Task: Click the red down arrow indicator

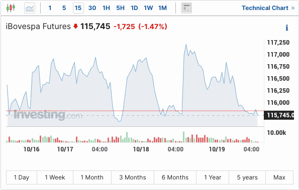Action: (x=76, y=26)
